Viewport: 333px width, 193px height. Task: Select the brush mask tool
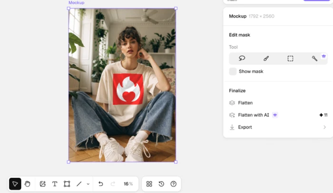point(266,58)
